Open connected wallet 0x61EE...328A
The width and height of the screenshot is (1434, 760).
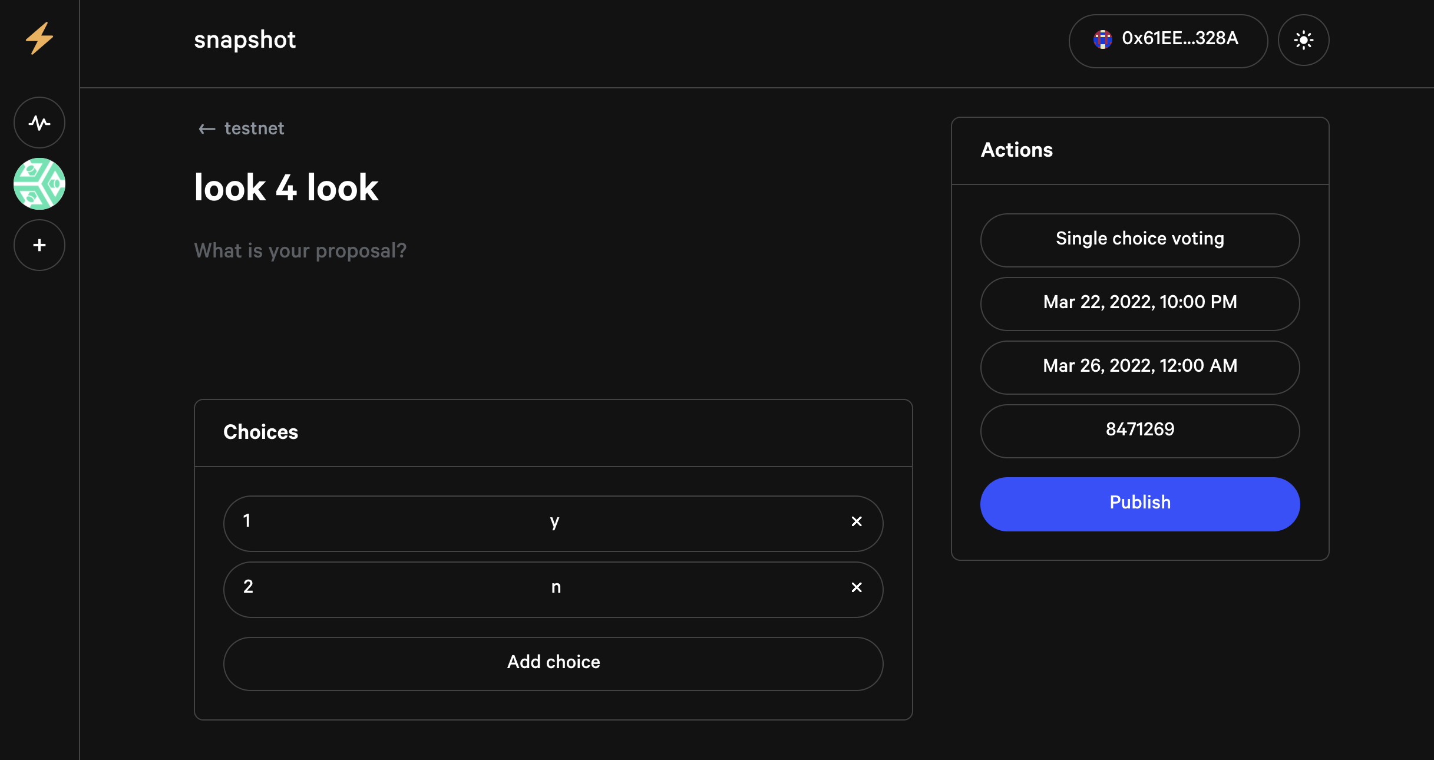[x=1168, y=40]
